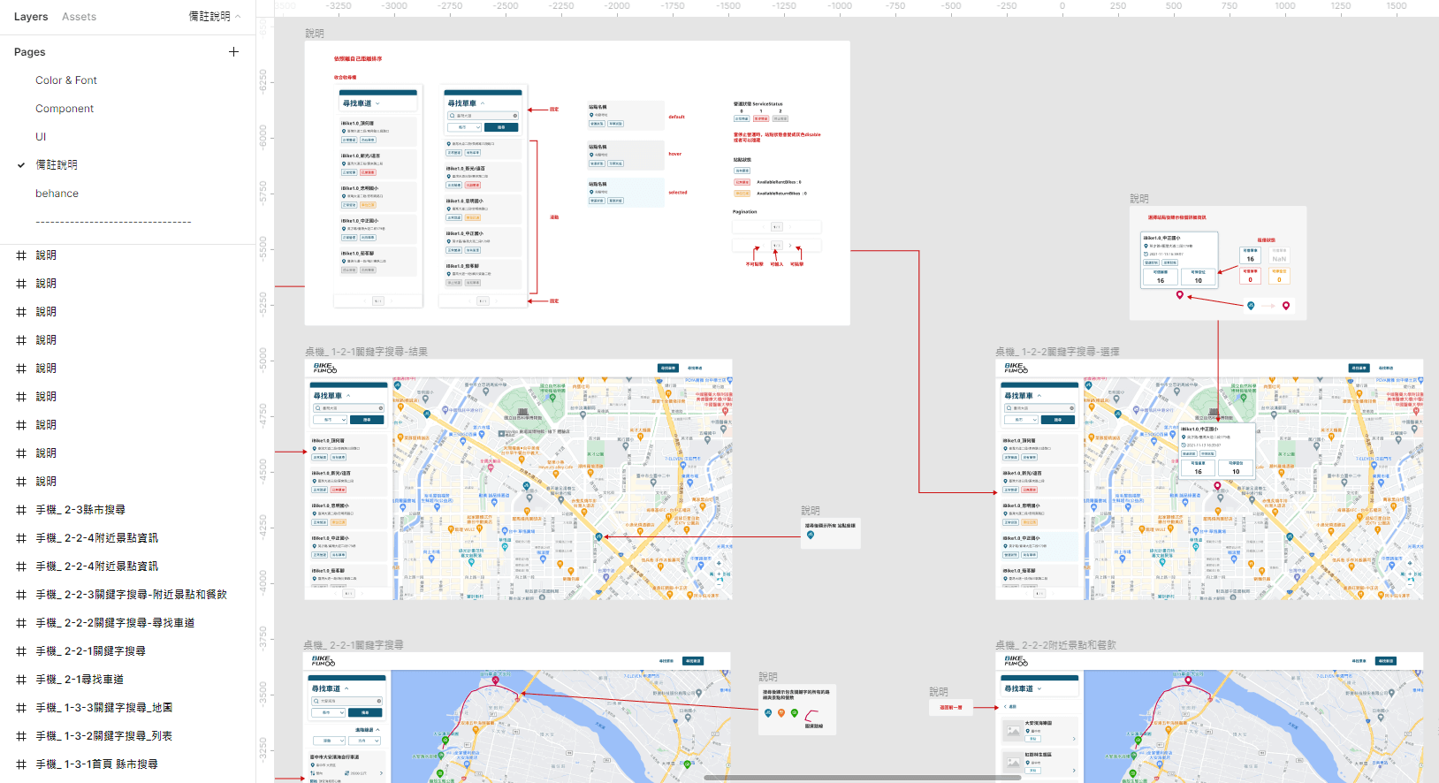Select frame title 桌機_2-2-2附近景點和餐飲 on canvas
Image resolution: width=1439 pixels, height=783 pixels.
(1055, 645)
